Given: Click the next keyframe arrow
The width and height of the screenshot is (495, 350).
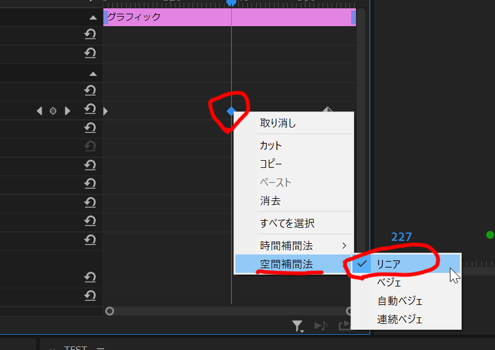Looking at the screenshot, I should pos(67,110).
